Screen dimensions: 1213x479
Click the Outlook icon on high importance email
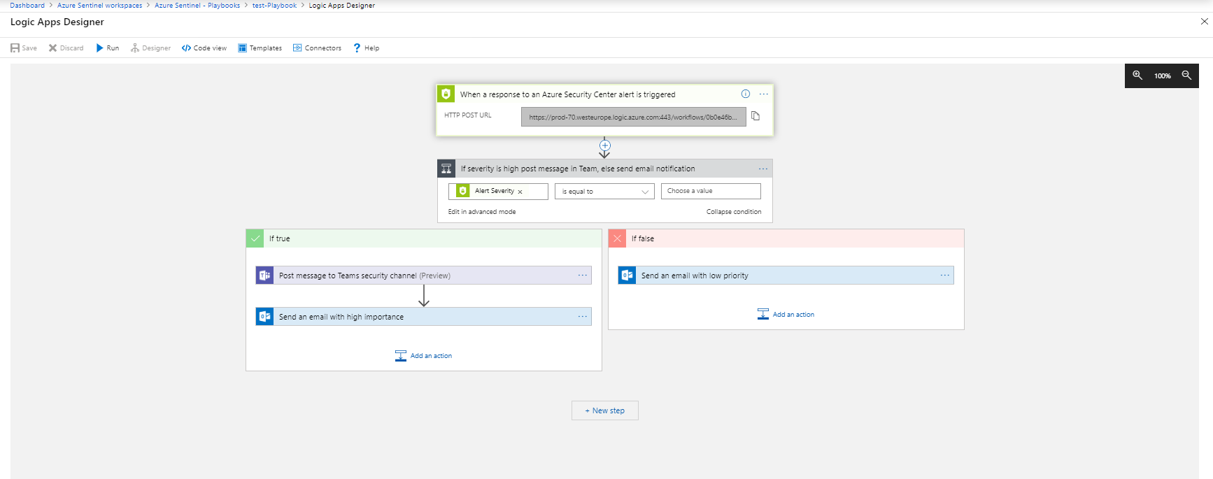[264, 317]
